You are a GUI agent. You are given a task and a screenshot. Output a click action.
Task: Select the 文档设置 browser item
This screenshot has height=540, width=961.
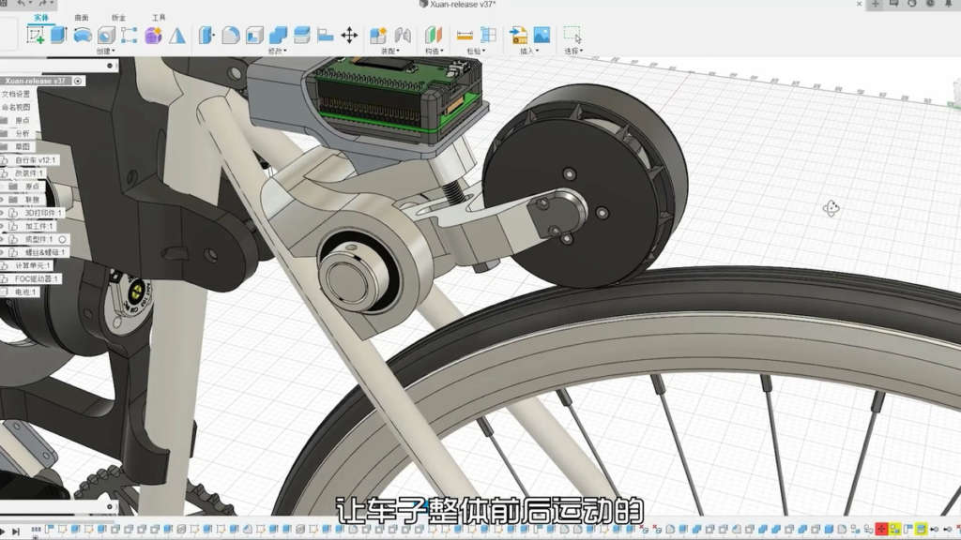16,94
